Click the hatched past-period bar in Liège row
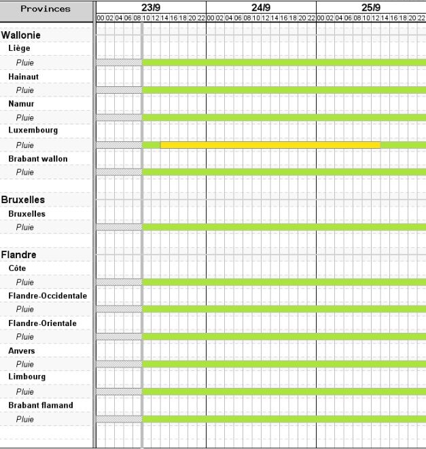The height and width of the screenshot is (449, 426). [x=118, y=62]
